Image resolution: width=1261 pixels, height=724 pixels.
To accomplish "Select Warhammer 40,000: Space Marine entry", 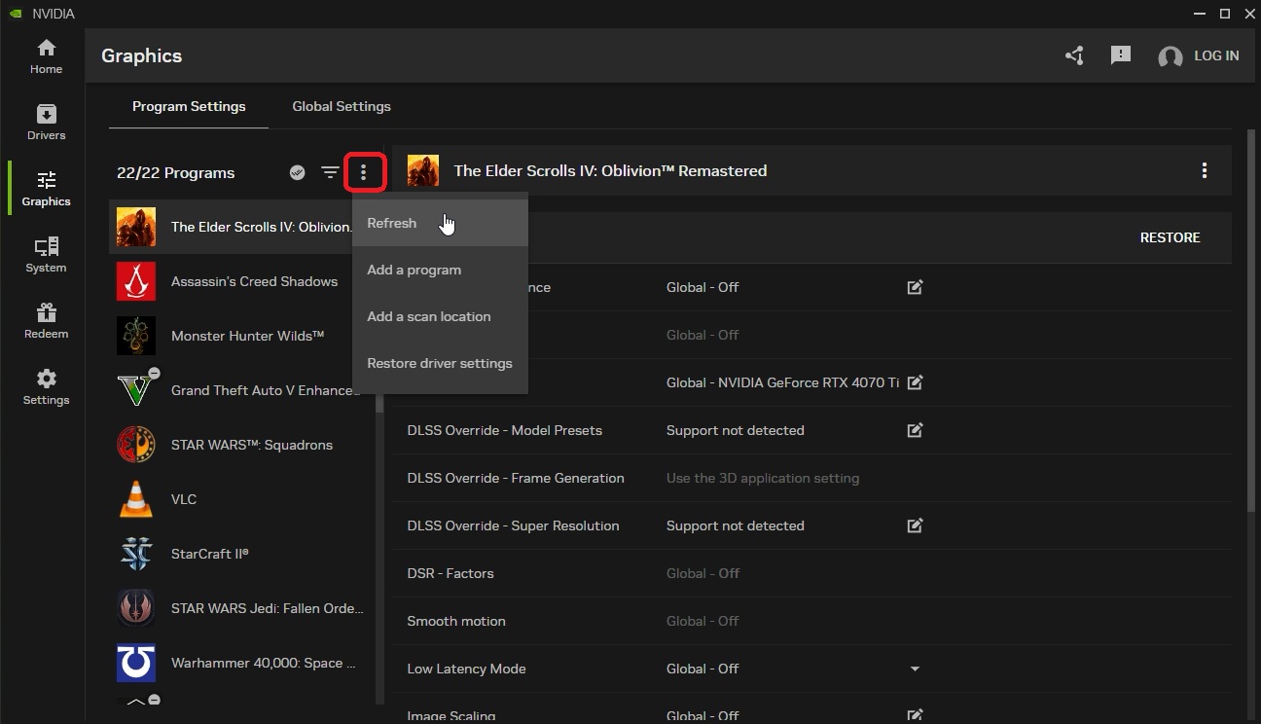I will pyautogui.click(x=241, y=663).
